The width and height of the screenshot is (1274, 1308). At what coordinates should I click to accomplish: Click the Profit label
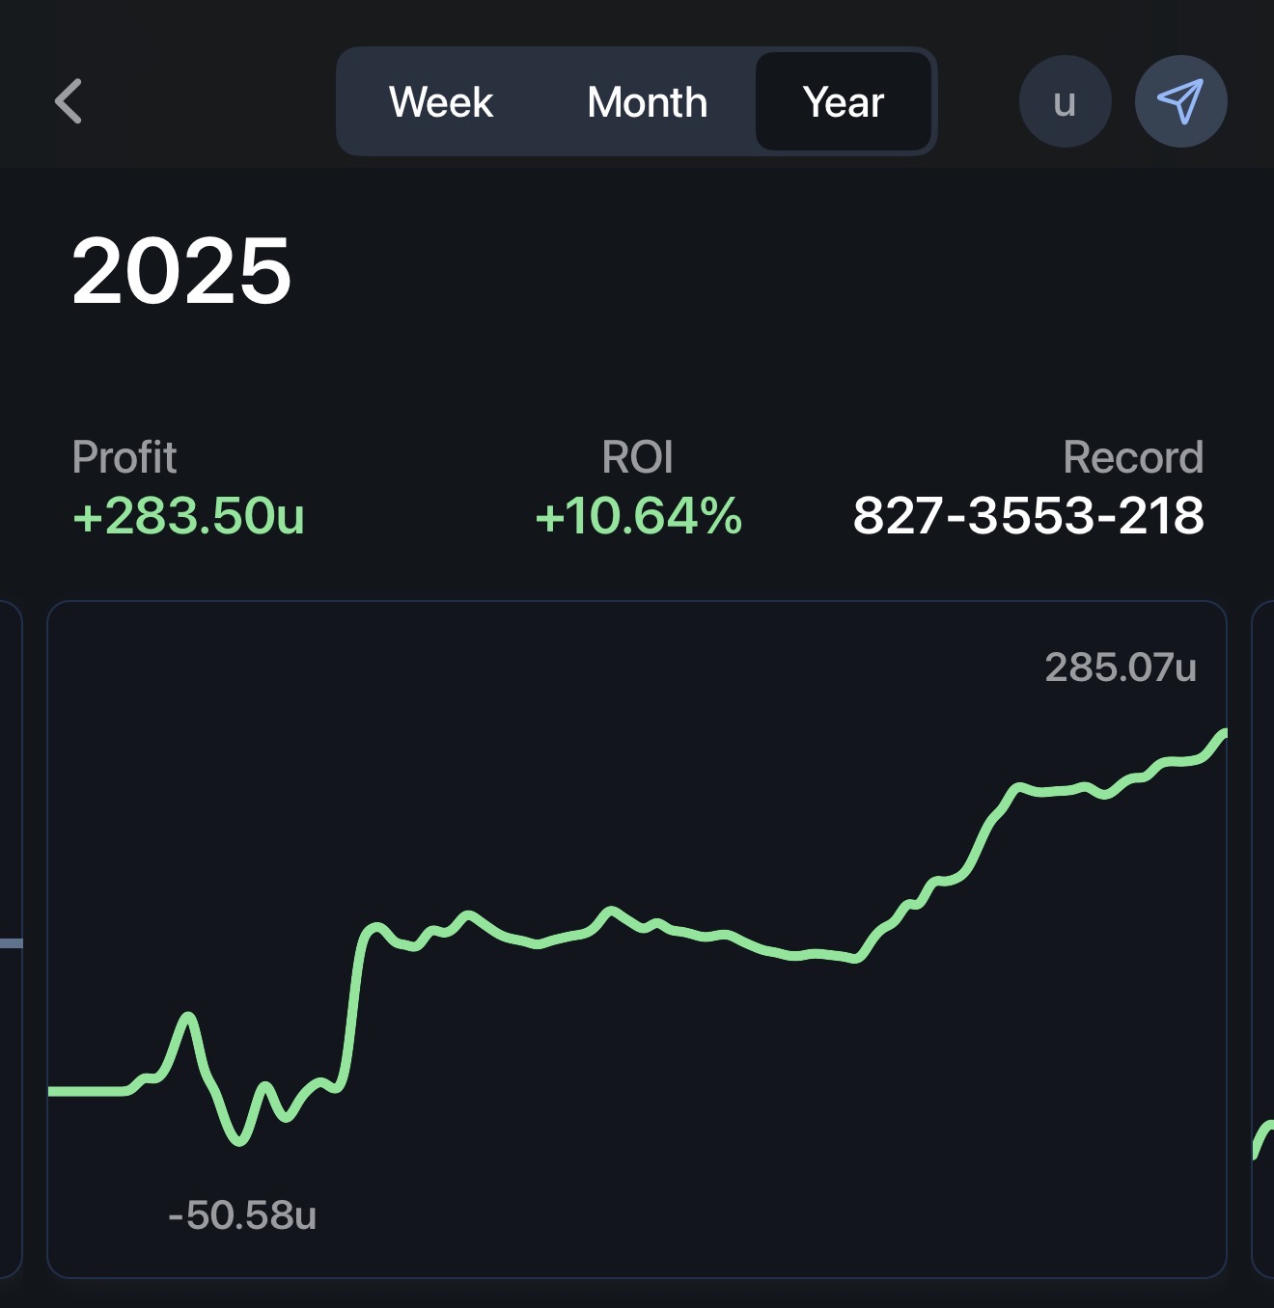pos(125,457)
